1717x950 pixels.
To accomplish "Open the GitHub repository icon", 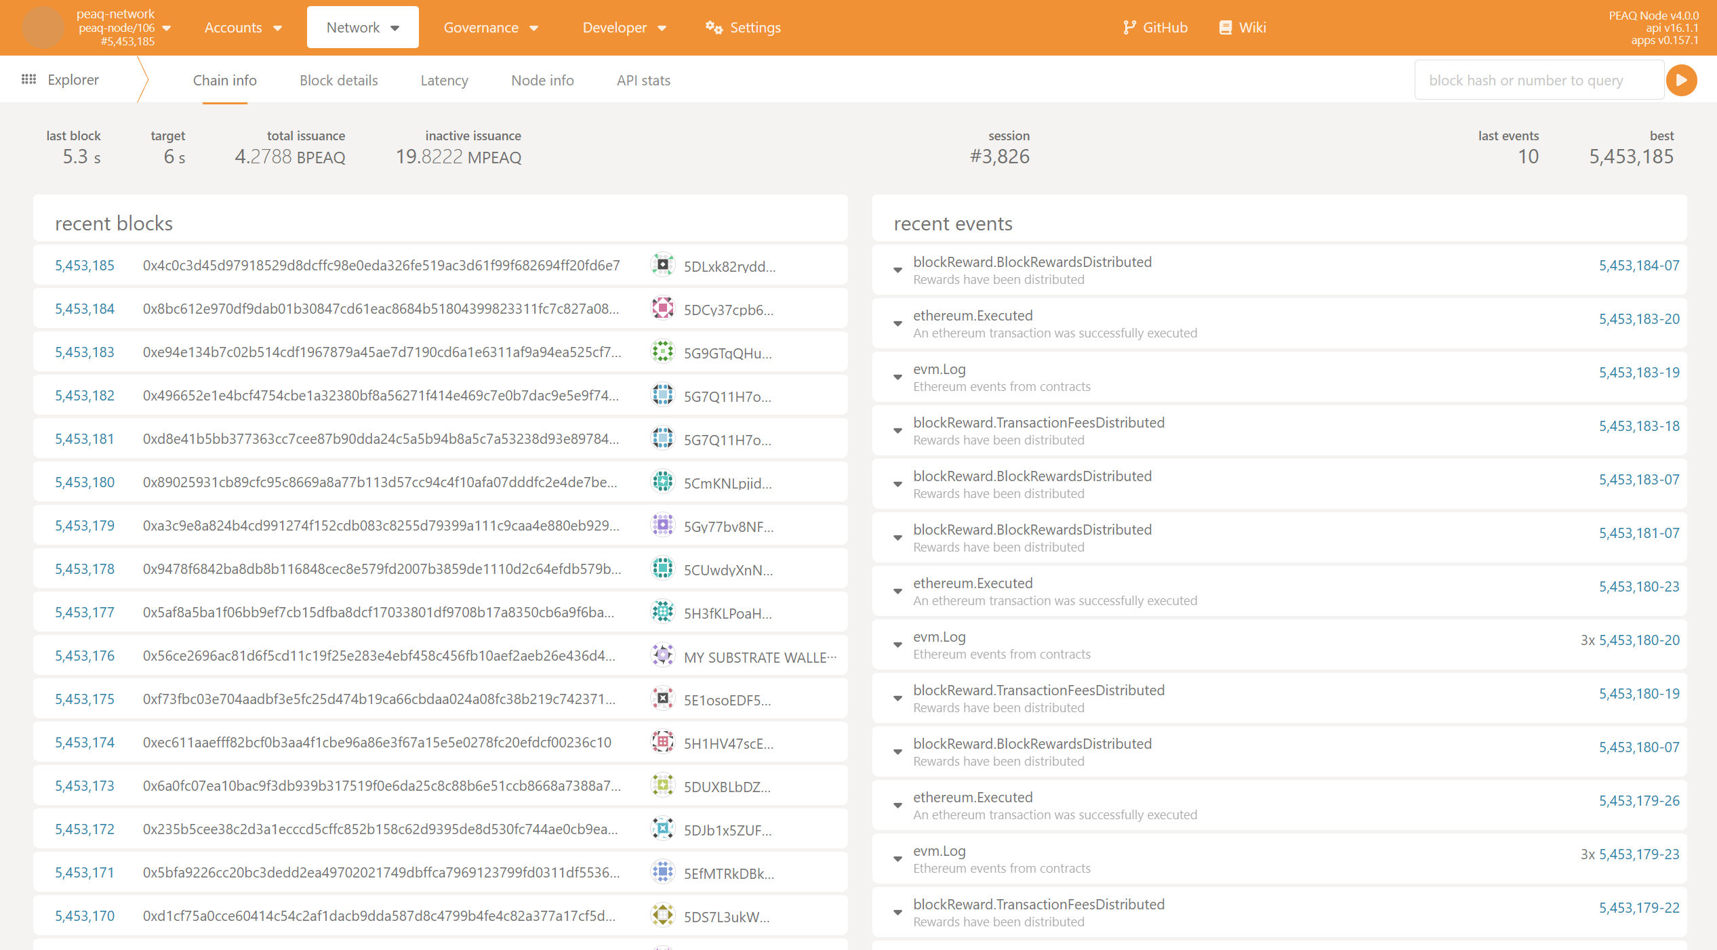I will click(x=1129, y=27).
